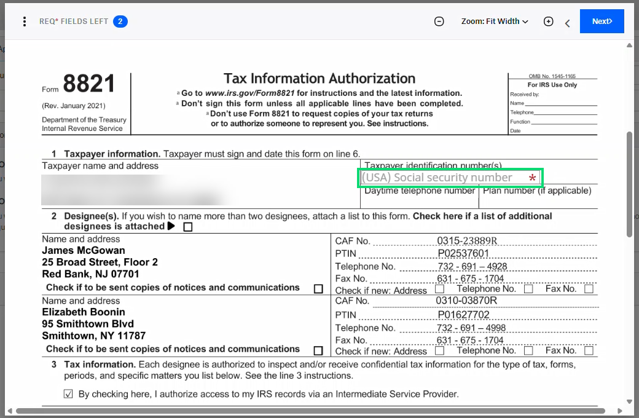The width and height of the screenshot is (639, 418).
Task: Go to previous page via left chevron
Action: 566,21
